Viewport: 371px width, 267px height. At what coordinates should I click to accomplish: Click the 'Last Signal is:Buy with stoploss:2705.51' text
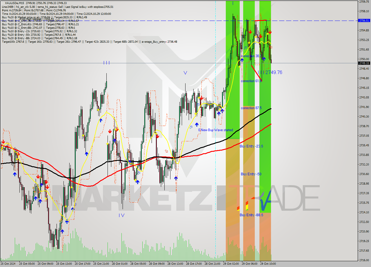click(x=89, y=7)
